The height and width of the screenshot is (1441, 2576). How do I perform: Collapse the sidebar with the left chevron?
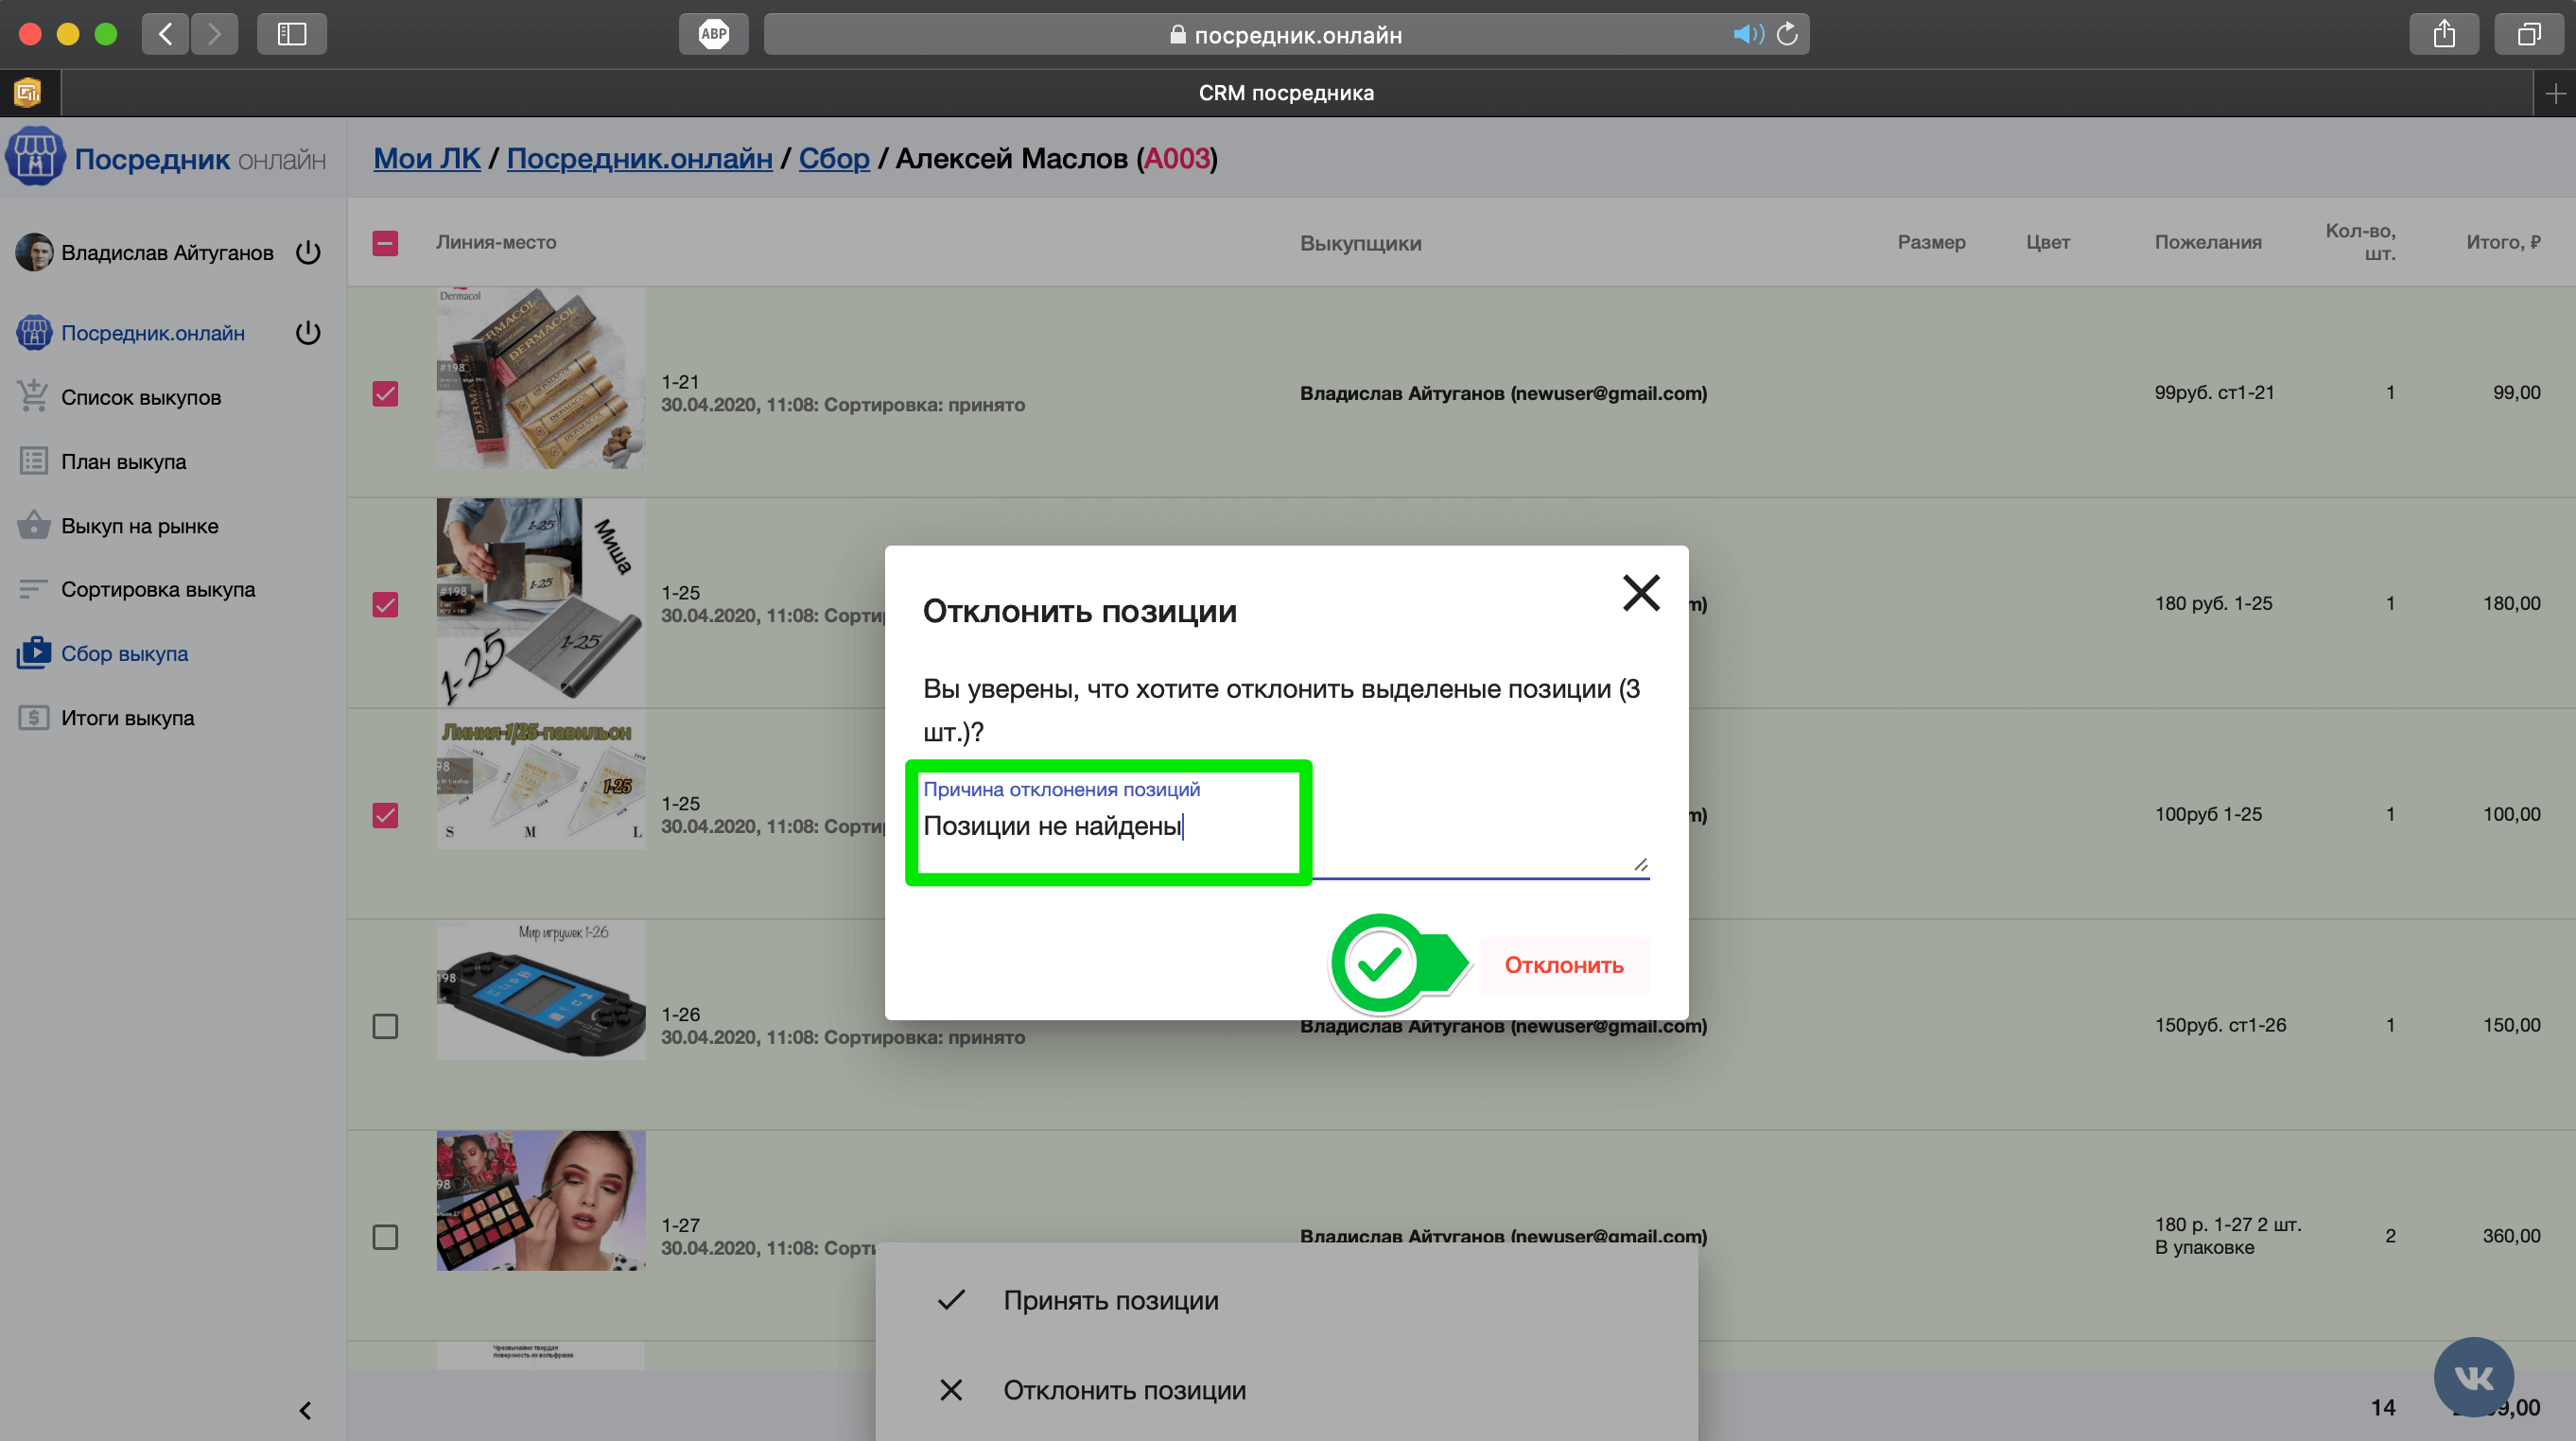coord(305,1410)
